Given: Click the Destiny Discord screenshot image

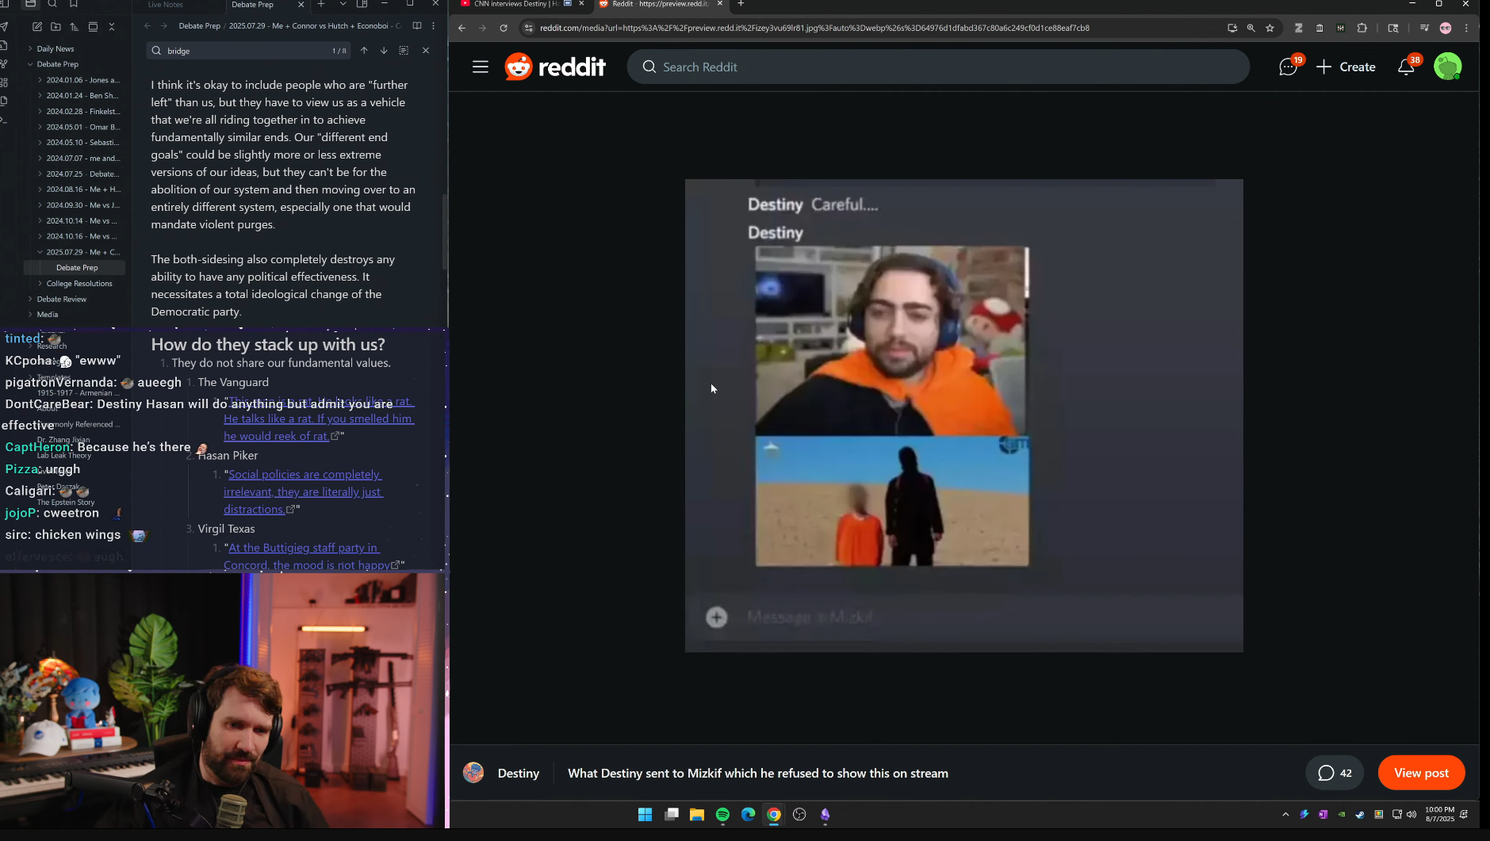Looking at the screenshot, I should coord(963,415).
